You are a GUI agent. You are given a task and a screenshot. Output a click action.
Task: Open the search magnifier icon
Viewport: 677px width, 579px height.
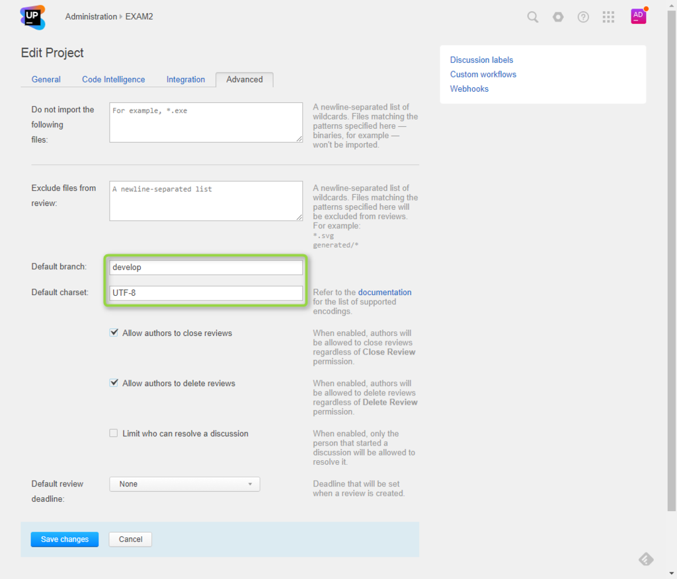533,17
